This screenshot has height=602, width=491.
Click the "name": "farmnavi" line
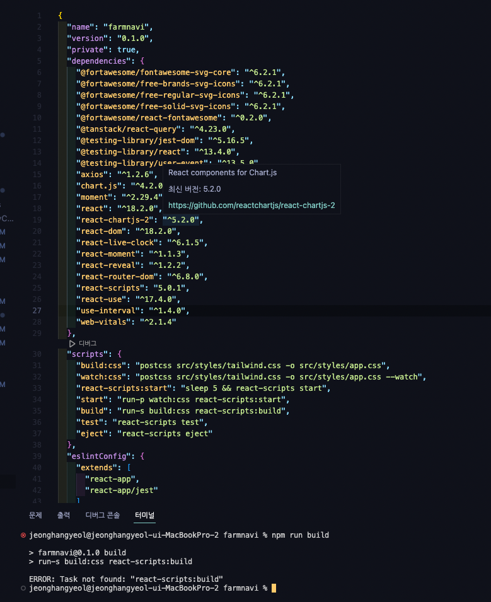point(110,27)
